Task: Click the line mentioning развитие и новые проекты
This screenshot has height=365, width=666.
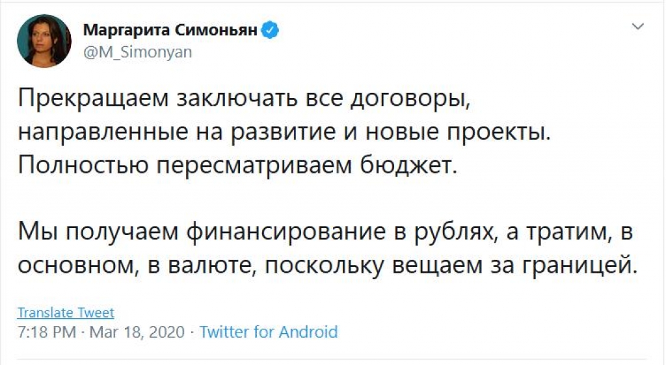Action: click(285, 132)
